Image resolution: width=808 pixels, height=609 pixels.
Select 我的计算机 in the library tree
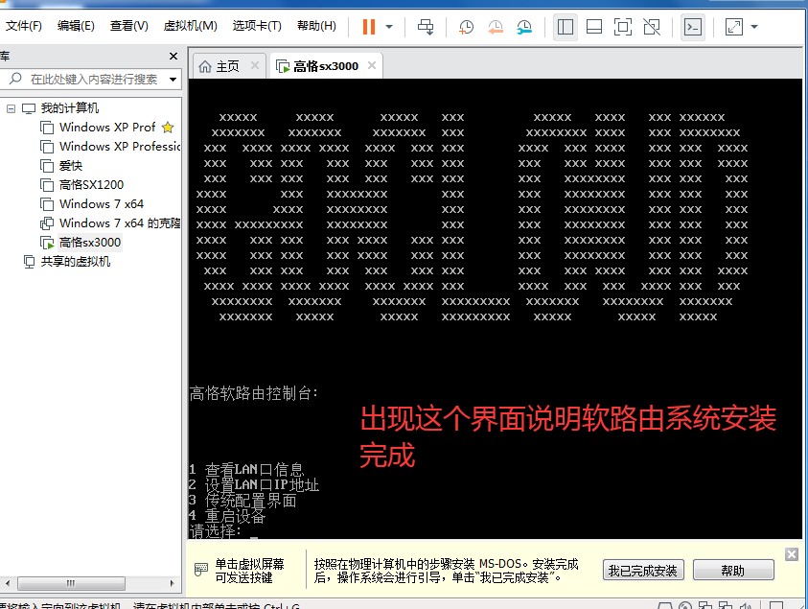[70, 108]
